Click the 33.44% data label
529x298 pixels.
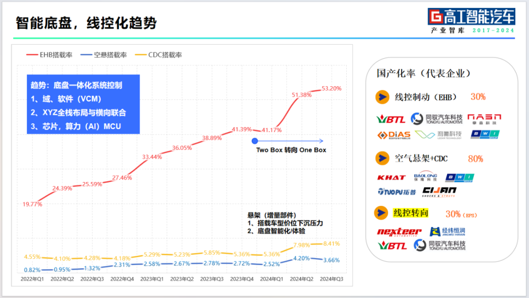(152, 157)
